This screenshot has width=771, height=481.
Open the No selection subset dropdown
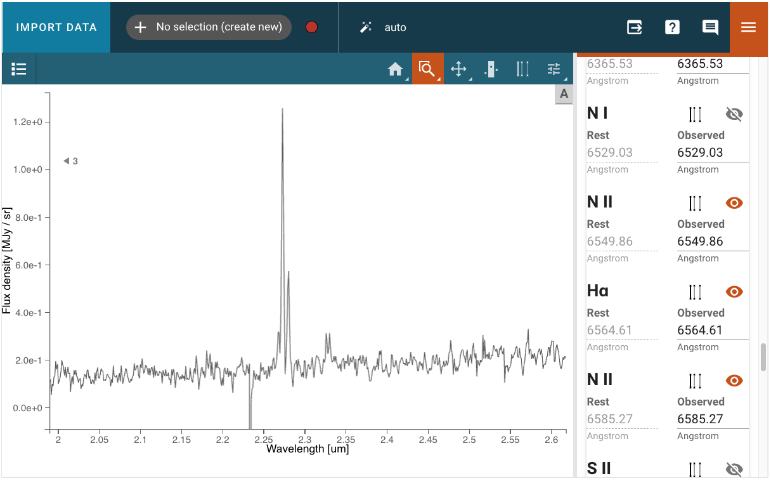(x=209, y=27)
